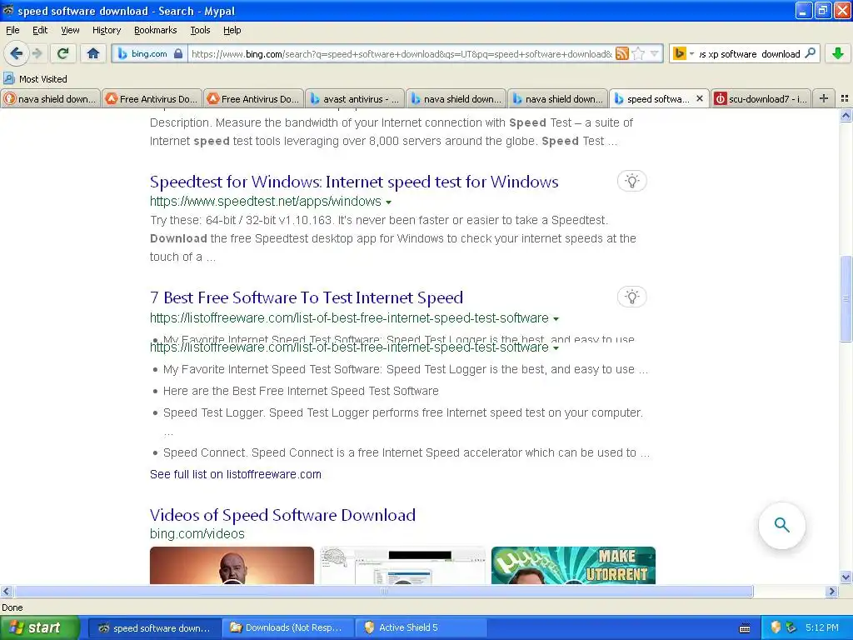Click the Here are the Best Free bullet

coord(301,391)
